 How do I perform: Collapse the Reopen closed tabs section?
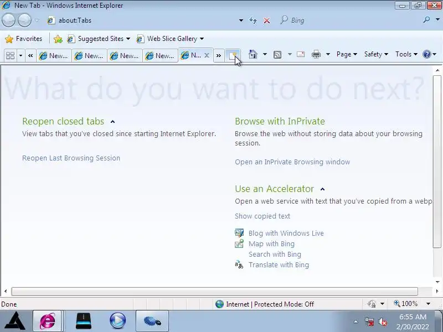112,122
